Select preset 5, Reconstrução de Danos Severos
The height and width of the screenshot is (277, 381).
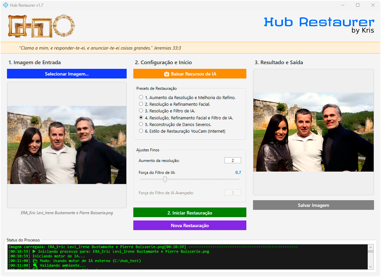(x=141, y=124)
